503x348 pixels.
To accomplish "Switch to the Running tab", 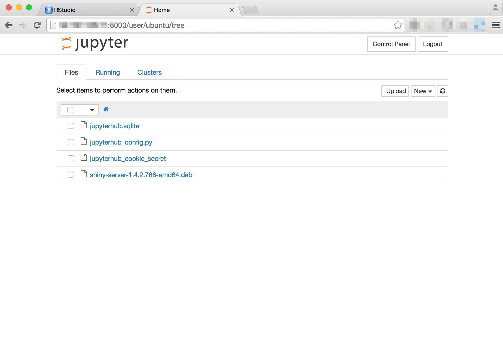I will click(108, 72).
